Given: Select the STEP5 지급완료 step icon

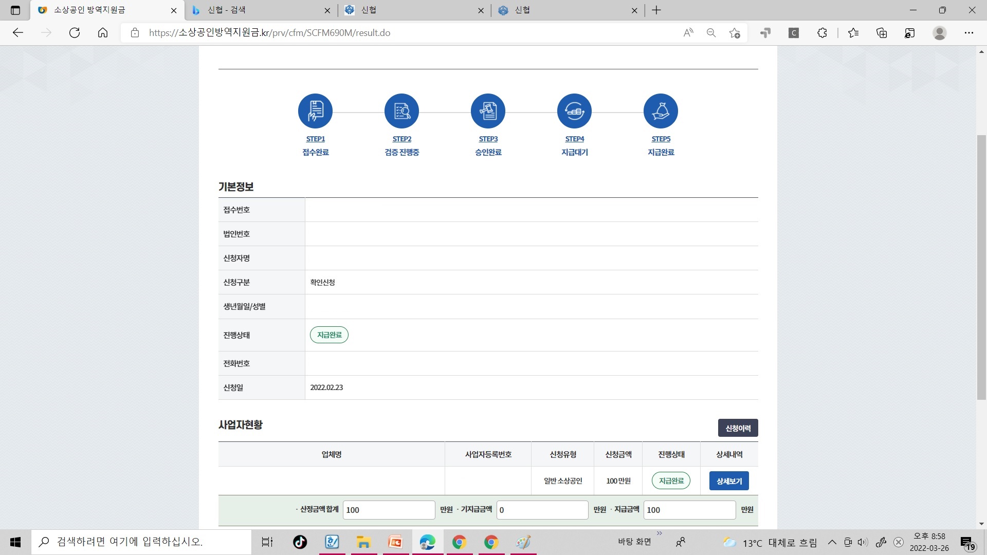Looking at the screenshot, I should (x=661, y=110).
